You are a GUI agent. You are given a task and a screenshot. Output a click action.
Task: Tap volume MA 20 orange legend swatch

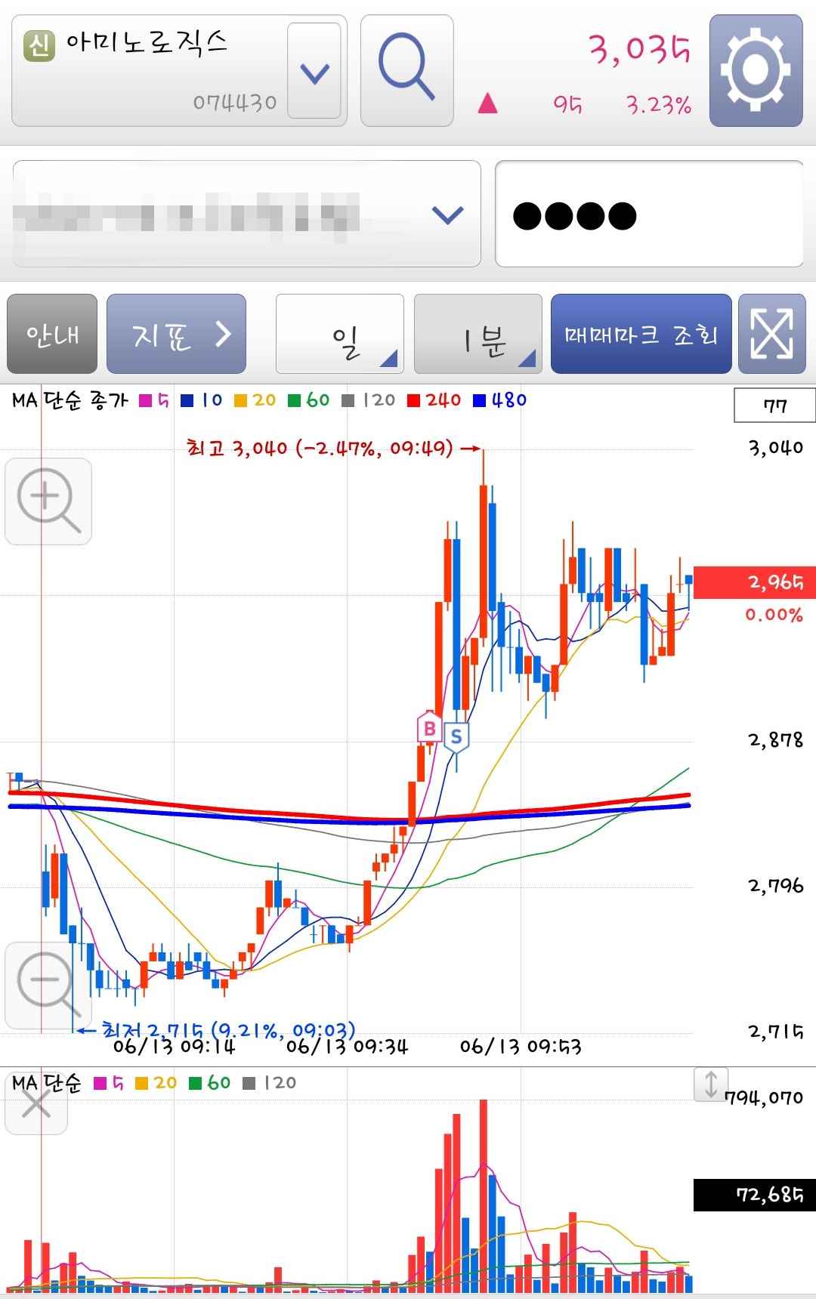point(141,1084)
